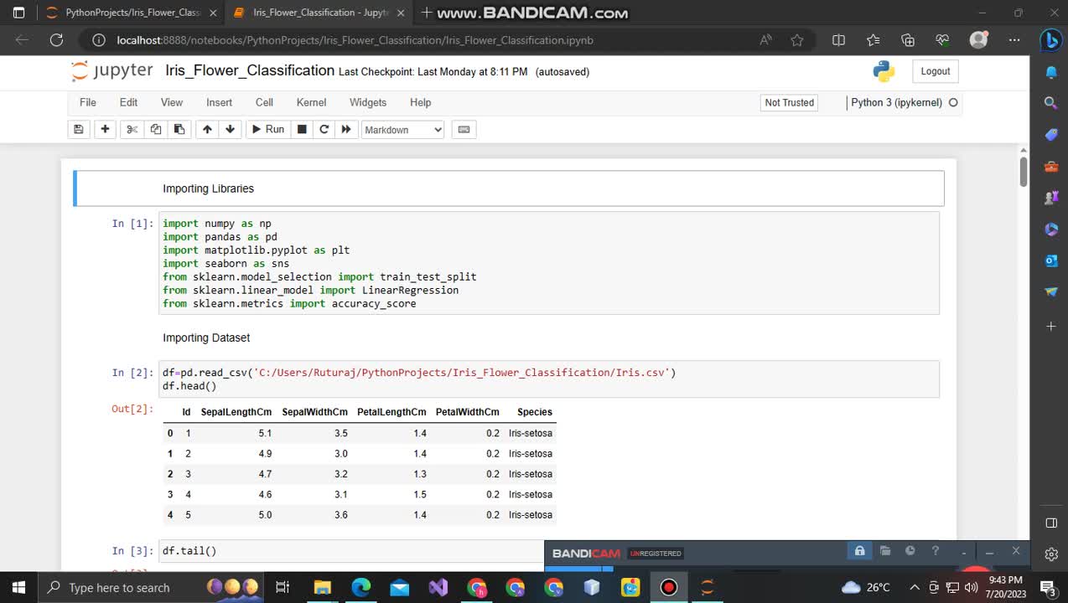Add this page to favorites with the star
Viewport: 1068px width, 603px height.
click(x=797, y=39)
